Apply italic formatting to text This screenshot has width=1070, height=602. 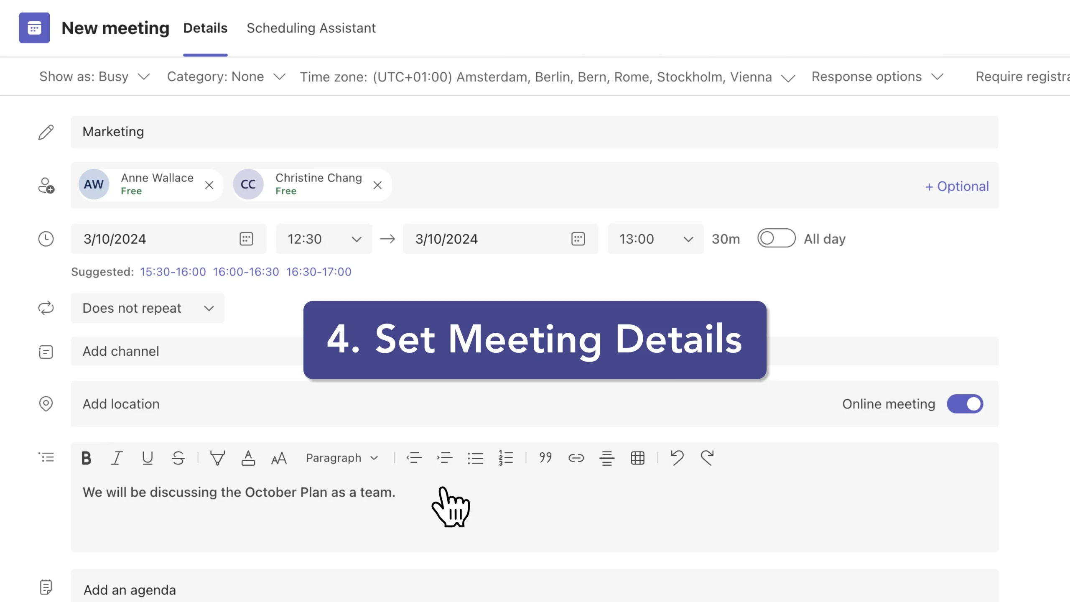(117, 458)
